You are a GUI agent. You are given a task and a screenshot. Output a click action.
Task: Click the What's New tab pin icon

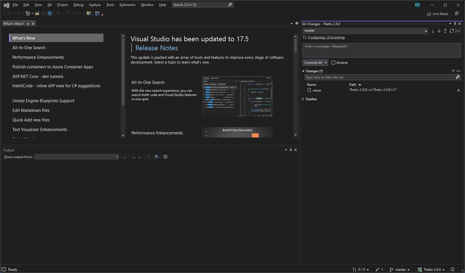pyautogui.click(x=28, y=24)
